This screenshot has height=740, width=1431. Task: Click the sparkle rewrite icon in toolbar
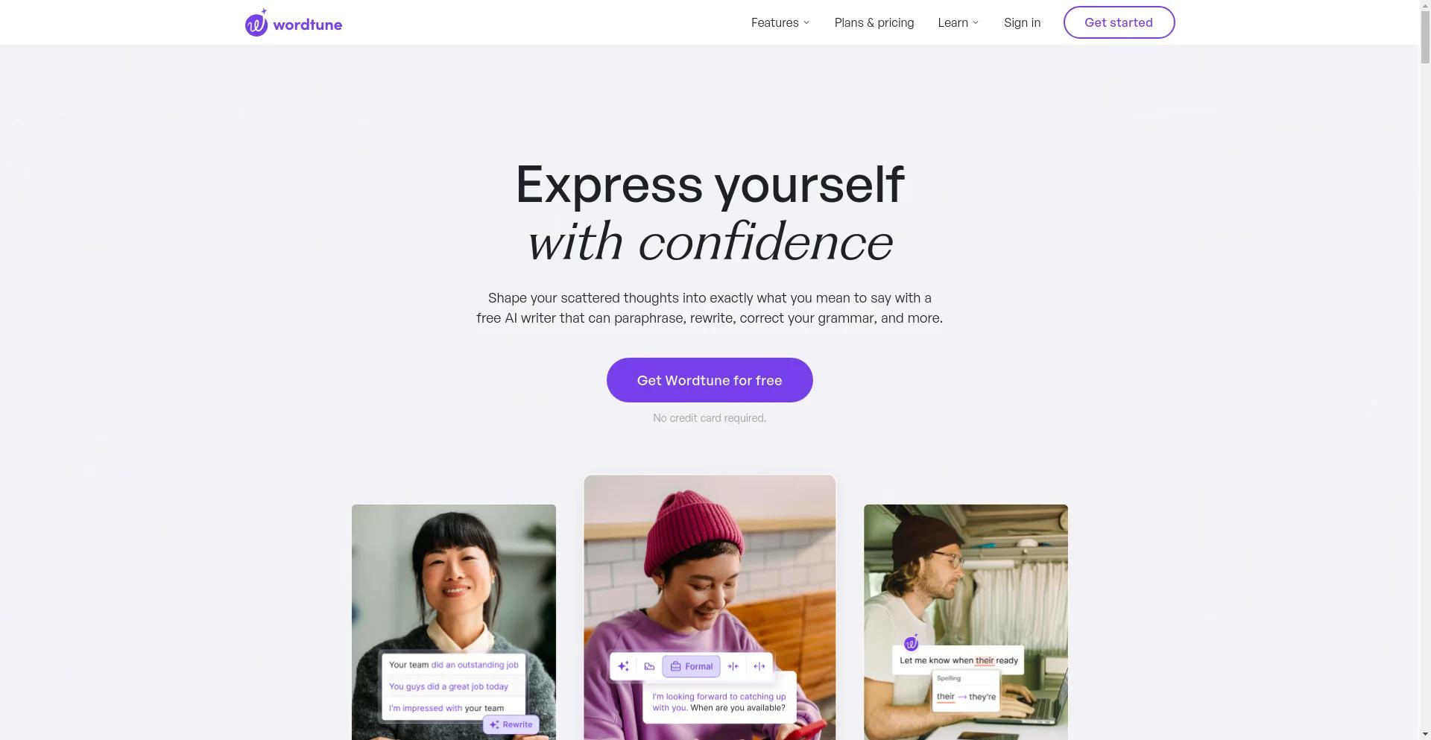[x=624, y=667]
